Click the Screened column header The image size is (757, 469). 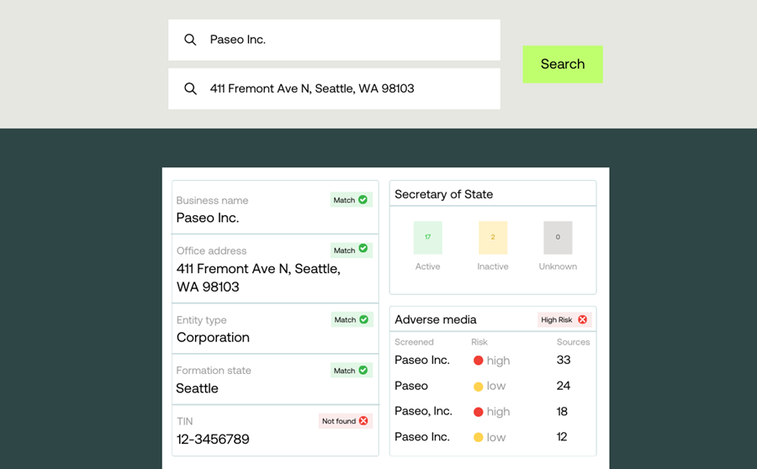(414, 342)
